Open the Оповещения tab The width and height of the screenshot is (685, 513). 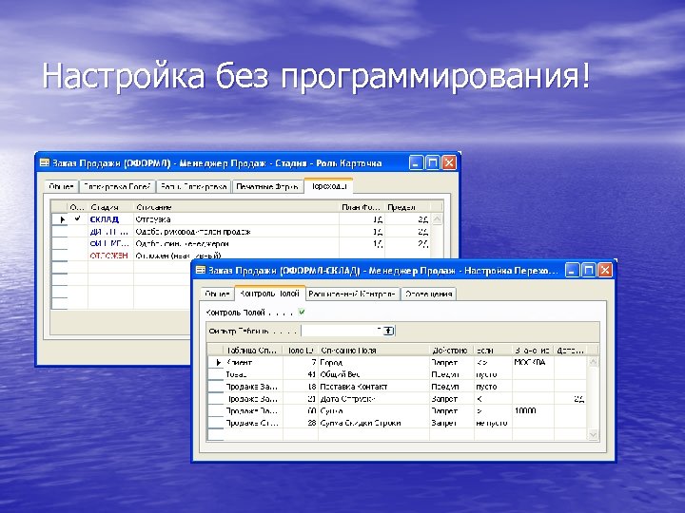(428, 294)
